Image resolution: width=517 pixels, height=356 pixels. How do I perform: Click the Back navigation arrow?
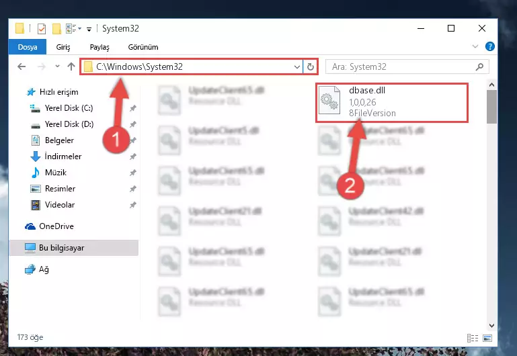pyautogui.click(x=22, y=67)
